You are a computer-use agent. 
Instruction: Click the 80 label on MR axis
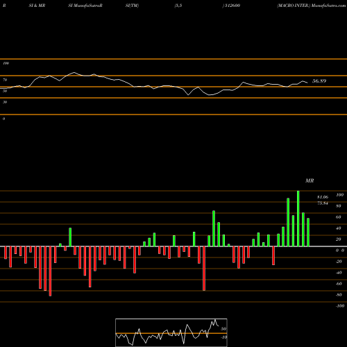(x=339, y=206)
